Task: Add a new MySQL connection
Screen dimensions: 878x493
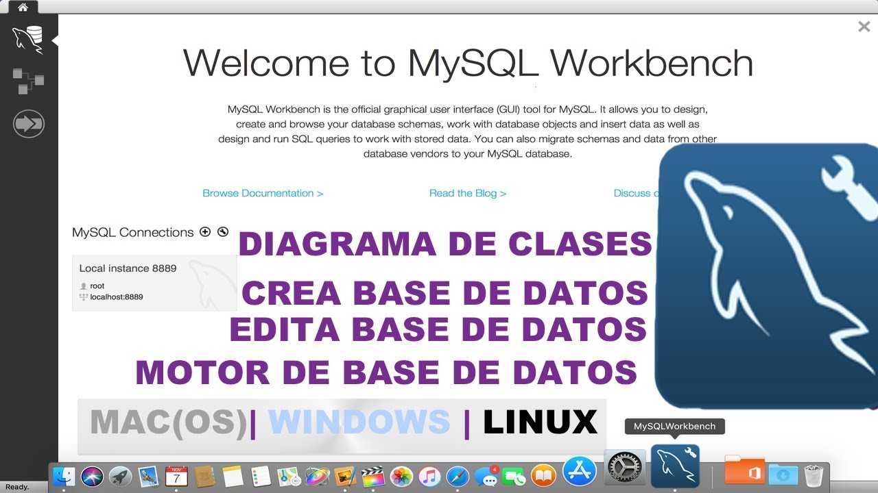Action: click(204, 231)
